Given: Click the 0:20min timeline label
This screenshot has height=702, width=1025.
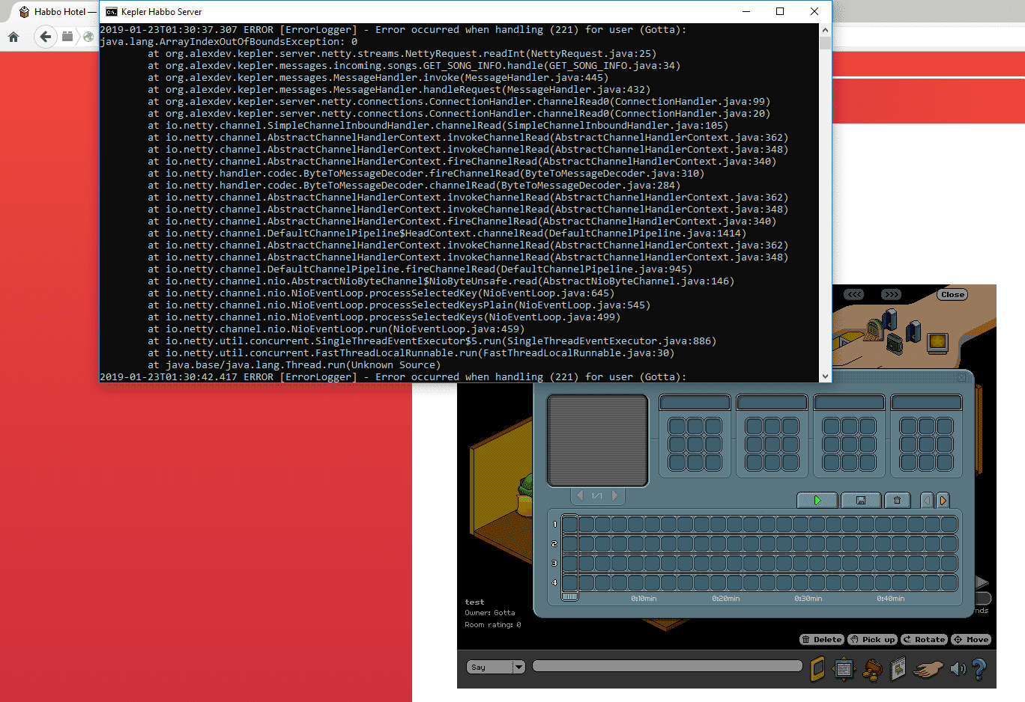Looking at the screenshot, I should 726,599.
